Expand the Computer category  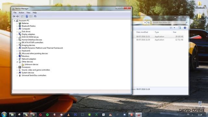click(17, 29)
